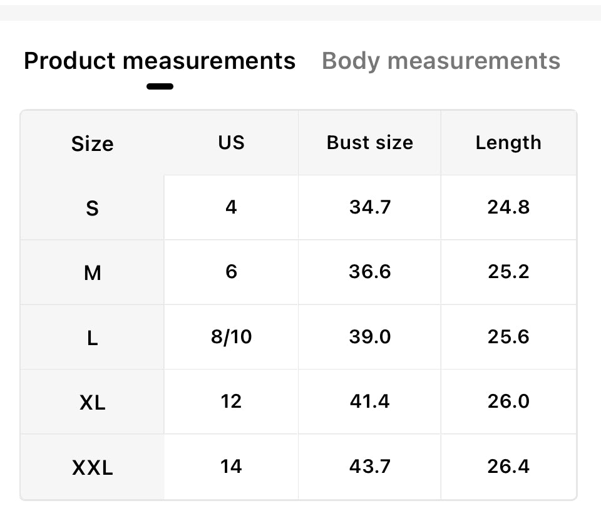Select the S size row label
Screen dimensions: 601x523
pyautogui.click(x=92, y=208)
